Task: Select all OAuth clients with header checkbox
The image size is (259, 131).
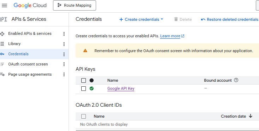Action: pyautogui.click(x=84, y=116)
